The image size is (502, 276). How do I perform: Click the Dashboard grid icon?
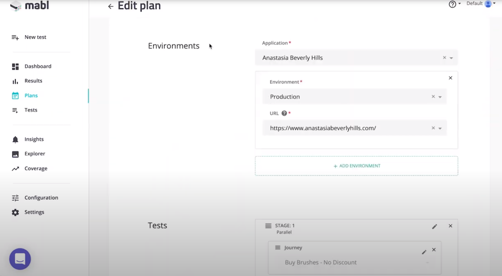(15, 66)
